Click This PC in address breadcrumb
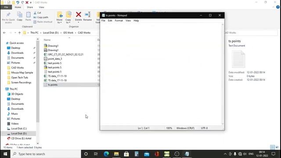 point(34,33)
